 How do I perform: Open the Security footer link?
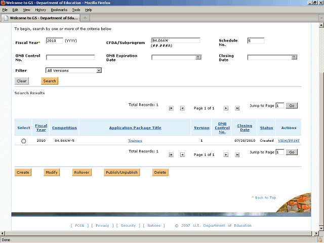click(x=128, y=226)
